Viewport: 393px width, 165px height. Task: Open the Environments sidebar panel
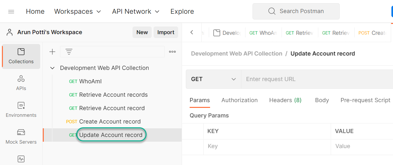point(21,110)
